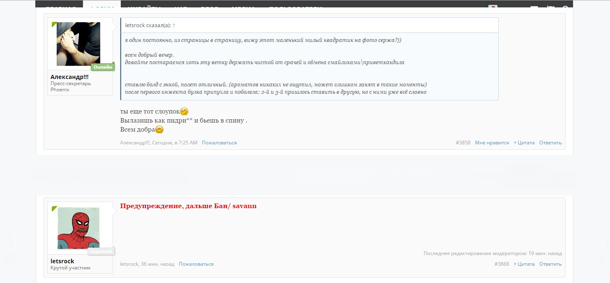
Task: Click the '36 мин. назад' timestamp
Action: [157, 264]
